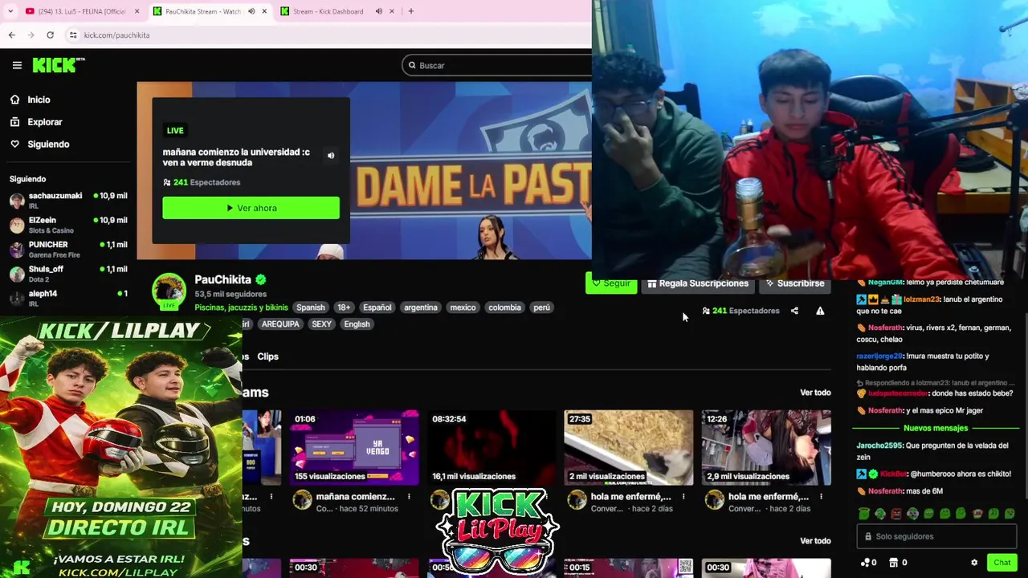Open ElZeein channel in Siguiendo list
This screenshot has width=1028, height=578.
68,225
